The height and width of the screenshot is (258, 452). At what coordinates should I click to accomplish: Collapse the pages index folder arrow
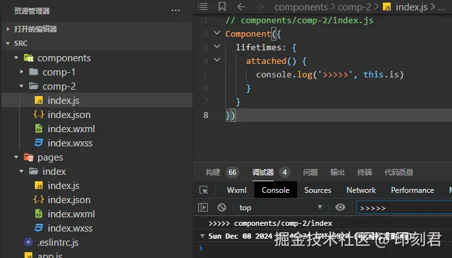pos(21,172)
